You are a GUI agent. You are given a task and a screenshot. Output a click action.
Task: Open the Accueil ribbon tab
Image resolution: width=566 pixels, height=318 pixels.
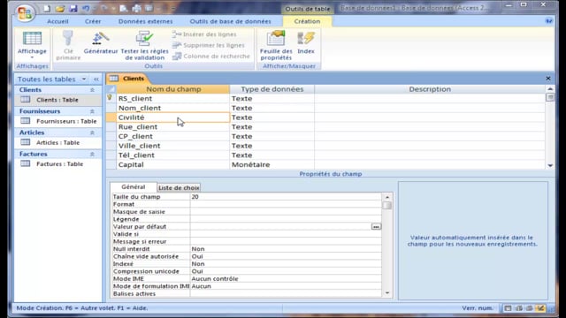pos(57,21)
